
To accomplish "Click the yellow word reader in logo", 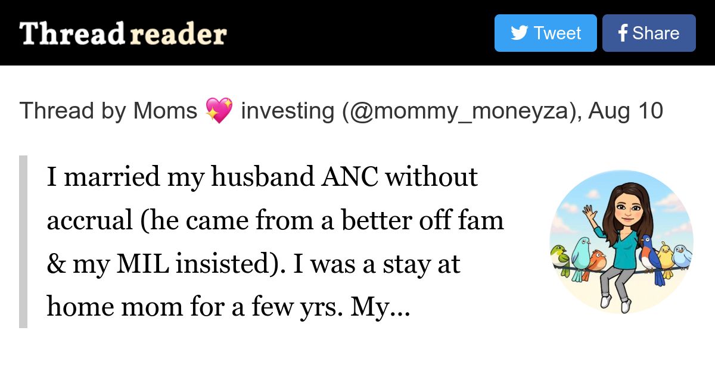I will click(x=178, y=35).
